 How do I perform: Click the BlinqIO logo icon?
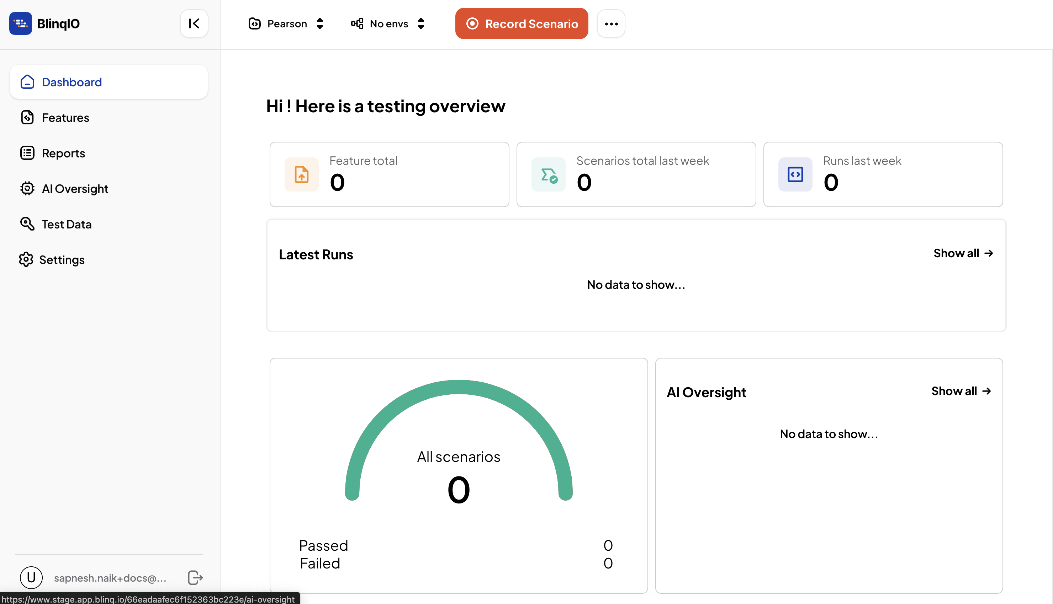tap(20, 23)
